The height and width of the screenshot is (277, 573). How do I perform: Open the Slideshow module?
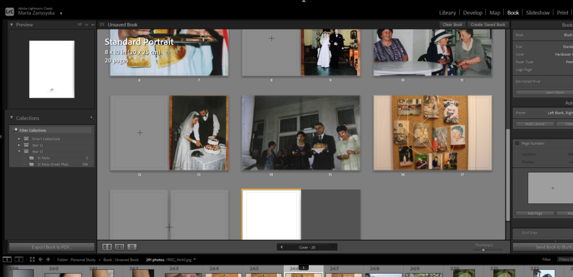[x=538, y=13]
